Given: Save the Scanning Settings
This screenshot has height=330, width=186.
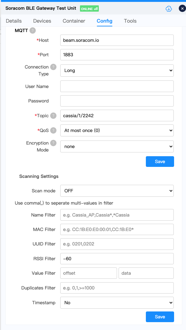Looking at the screenshot, I should [160, 317].
